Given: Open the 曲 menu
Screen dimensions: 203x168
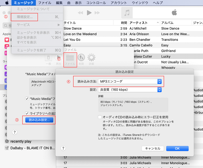Looking at the screenshot, I should pyautogui.click(x=69, y=3).
